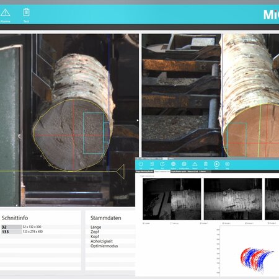Click the circular reset arrow icon
The width and height of the screenshot is (279, 279).
pyautogui.click(x=162, y=164)
